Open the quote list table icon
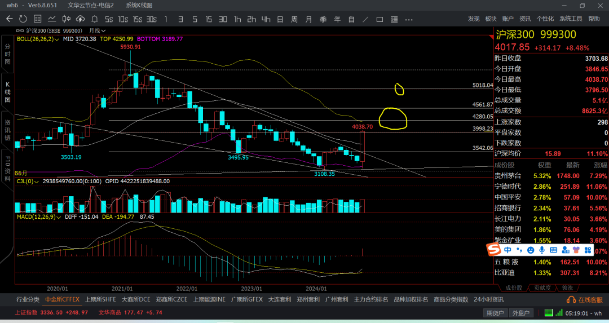The height and width of the screenshot is (323, 609). pos(38,19)
